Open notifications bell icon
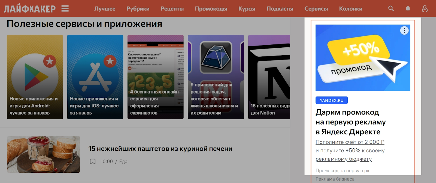Screen dimensions: 436x183 pyautogui.click(x=408, y=9)
